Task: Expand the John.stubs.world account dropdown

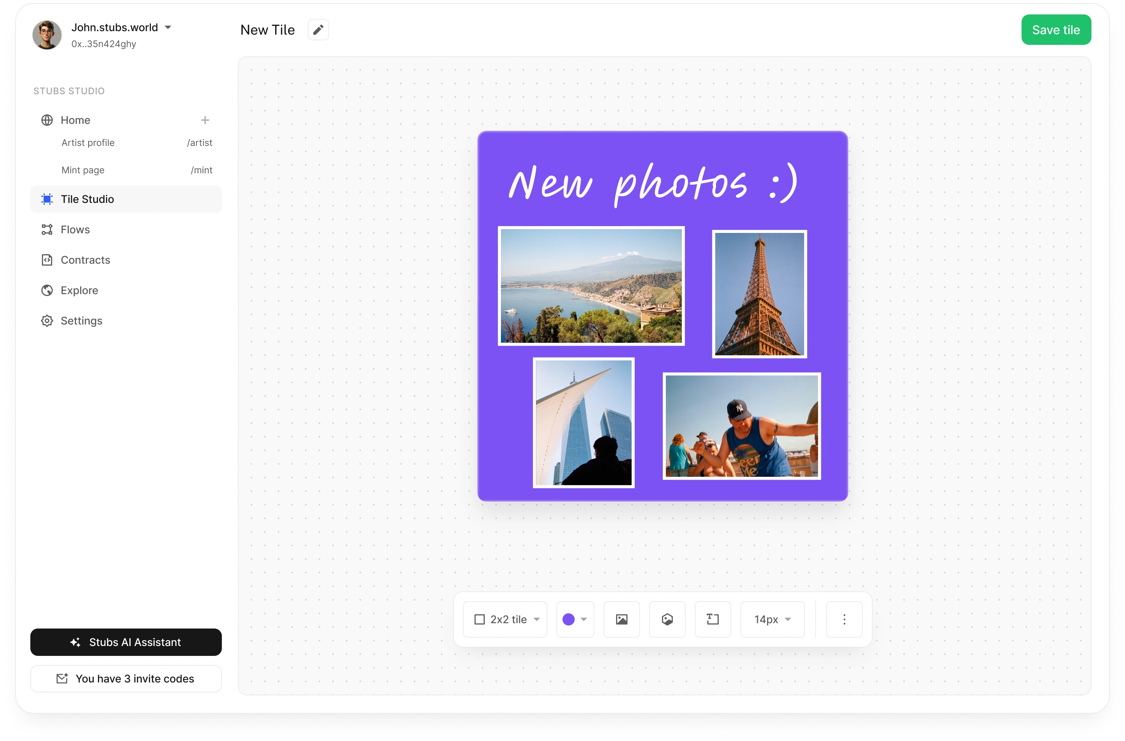Action: tap(168, 27)
